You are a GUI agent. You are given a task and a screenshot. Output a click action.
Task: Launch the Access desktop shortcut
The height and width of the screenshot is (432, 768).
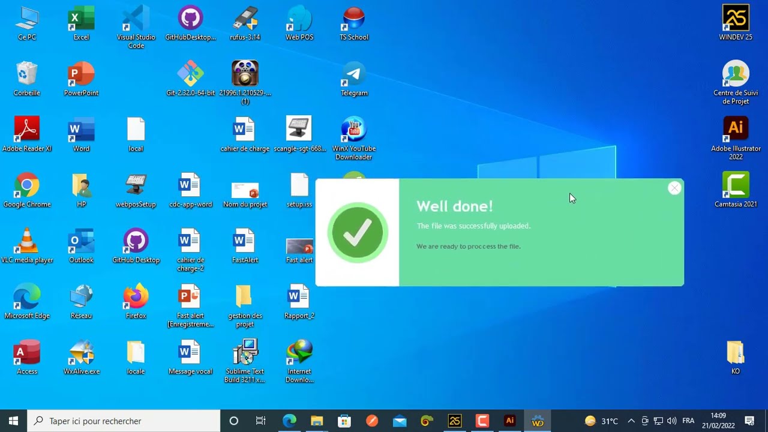pos(27,358)
